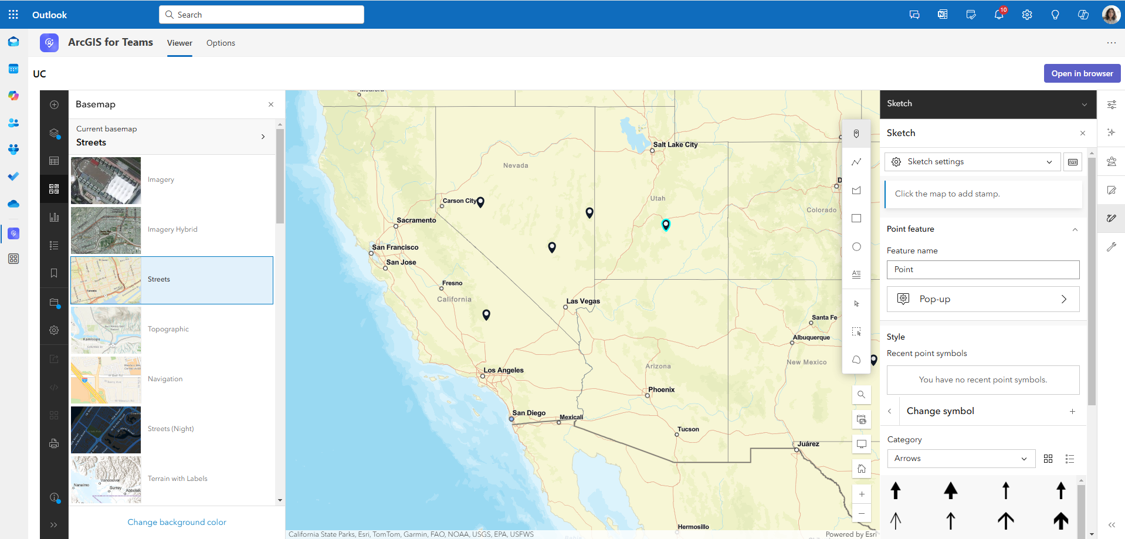This screenshot has width=1125, height=539.
Task: Choose the Imagery Hybrid basemap
Action: pos(172,230)
